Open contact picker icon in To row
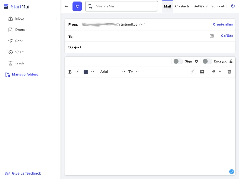The width and height of the screenshot is (239, 179). [x=212, y=36]
